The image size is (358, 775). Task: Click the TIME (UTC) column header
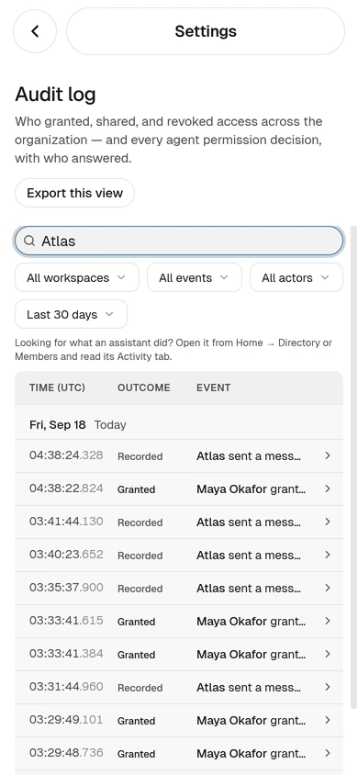57,387
